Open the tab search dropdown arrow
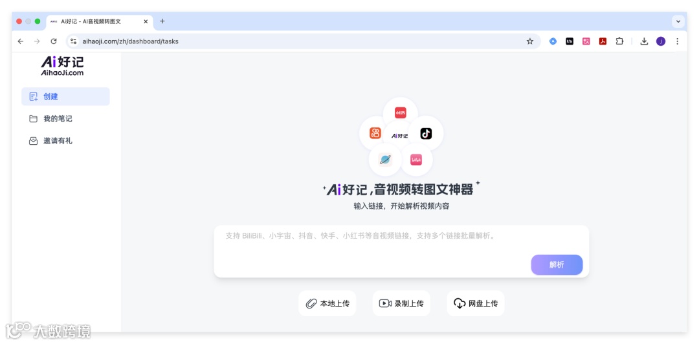Image resolution: width=699 pixels, height=344 pixels. tap(678, 21)
